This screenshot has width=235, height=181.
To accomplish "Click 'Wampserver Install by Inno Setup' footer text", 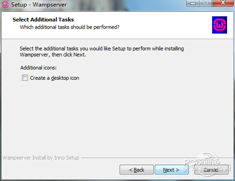I will [41, 158].
